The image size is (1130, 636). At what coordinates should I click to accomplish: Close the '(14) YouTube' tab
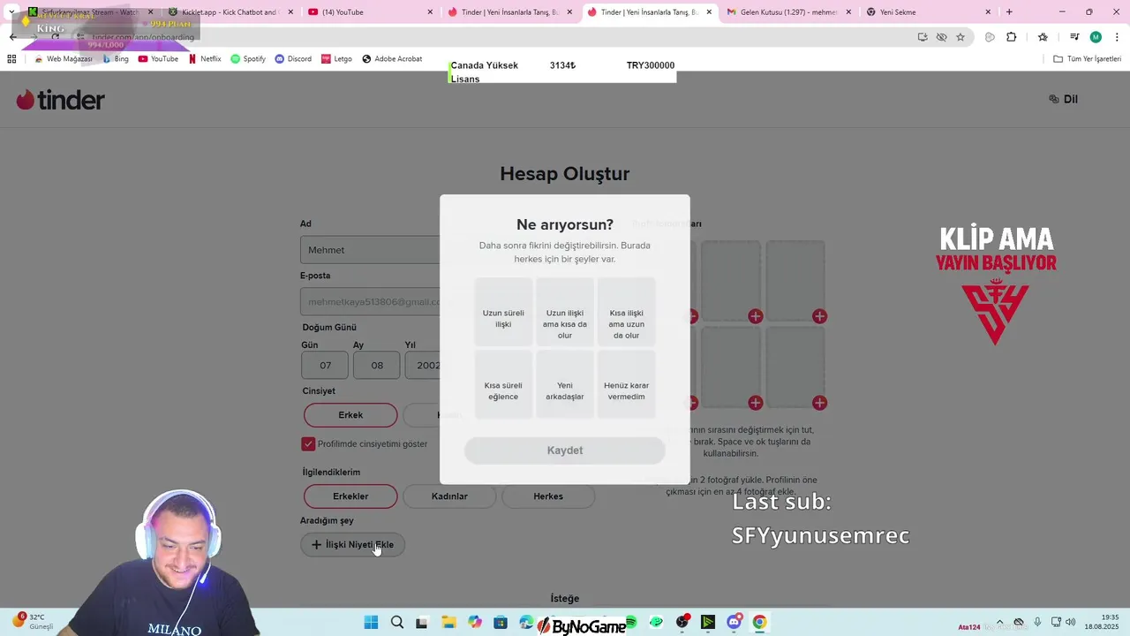point(430,12)
